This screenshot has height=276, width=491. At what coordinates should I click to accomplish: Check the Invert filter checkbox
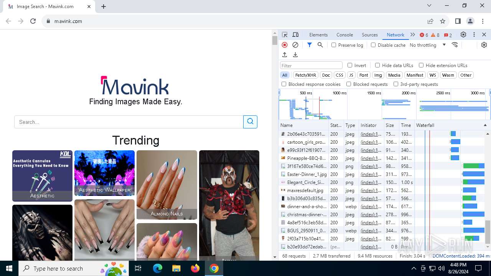click(350, 65)
